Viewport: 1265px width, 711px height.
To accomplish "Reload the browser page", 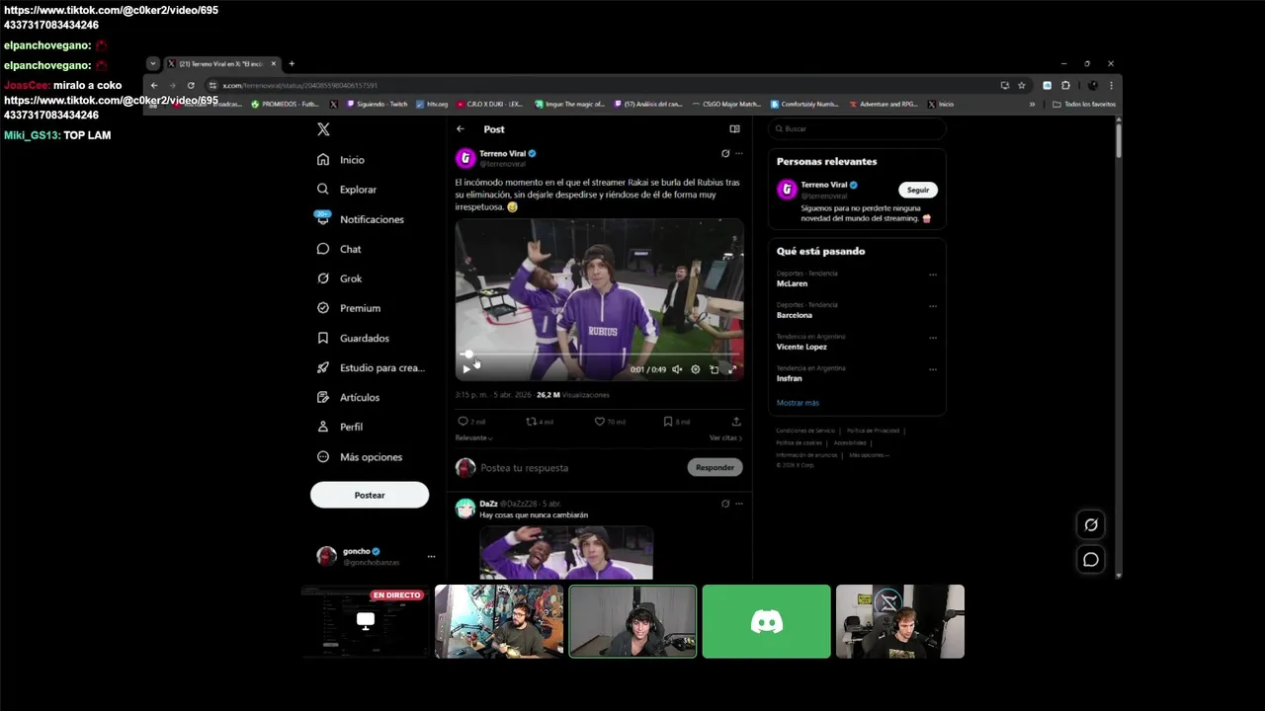I will click(191, 85).
